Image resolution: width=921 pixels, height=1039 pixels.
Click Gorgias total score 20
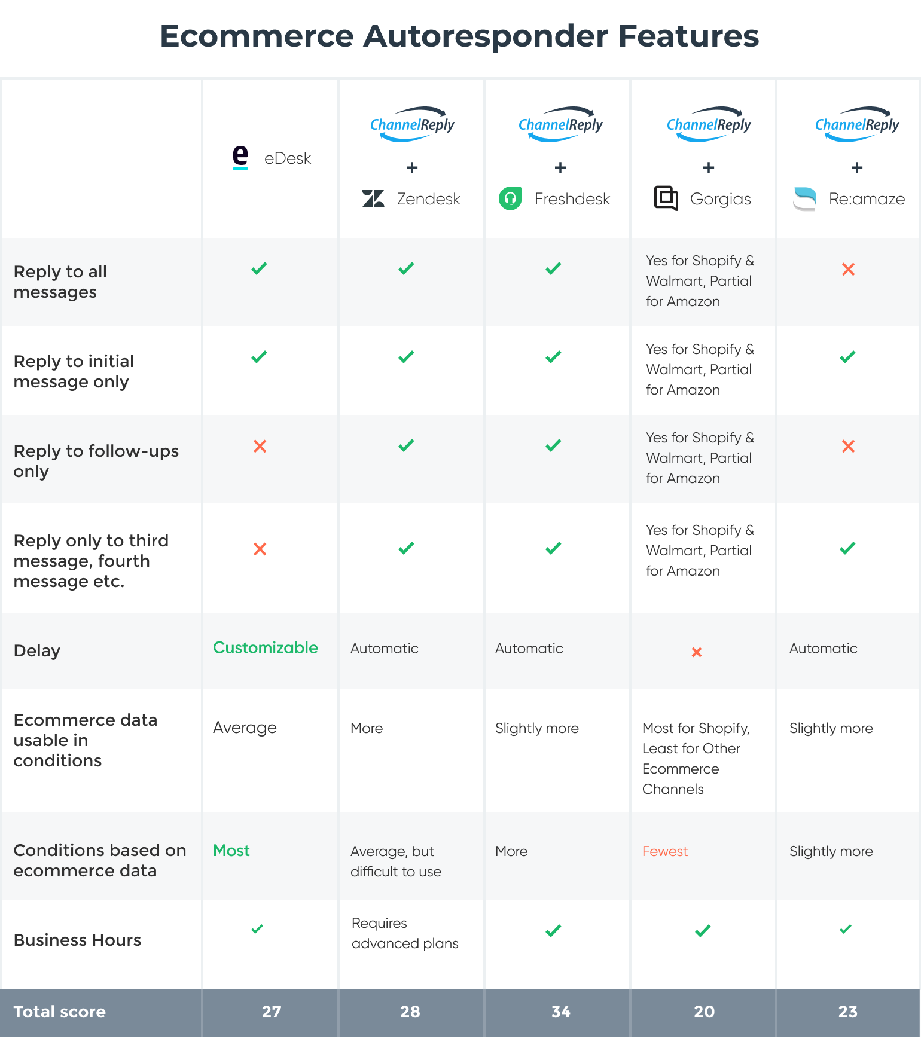click(x=705, y=1012)
